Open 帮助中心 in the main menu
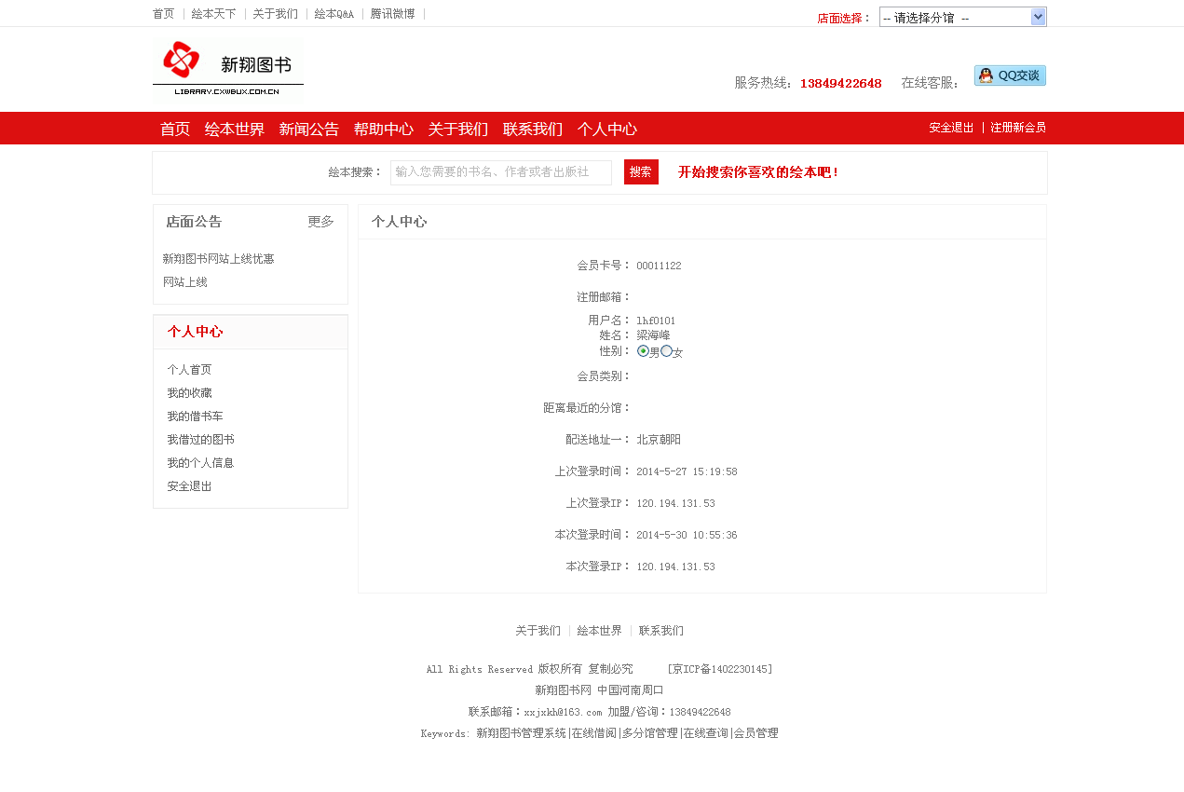 coord(383,130)
